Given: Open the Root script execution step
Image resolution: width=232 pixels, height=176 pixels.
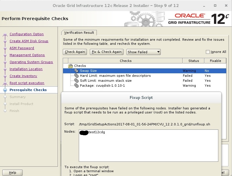Looking at the screenshot, I should 27,83.
